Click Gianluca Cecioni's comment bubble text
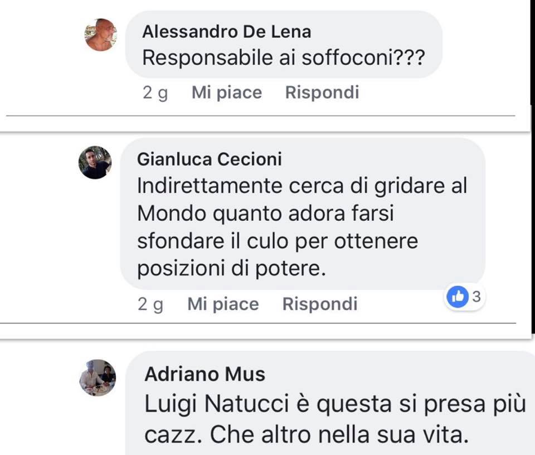This screenshot has width=535, height=455. tap(302, 227)
